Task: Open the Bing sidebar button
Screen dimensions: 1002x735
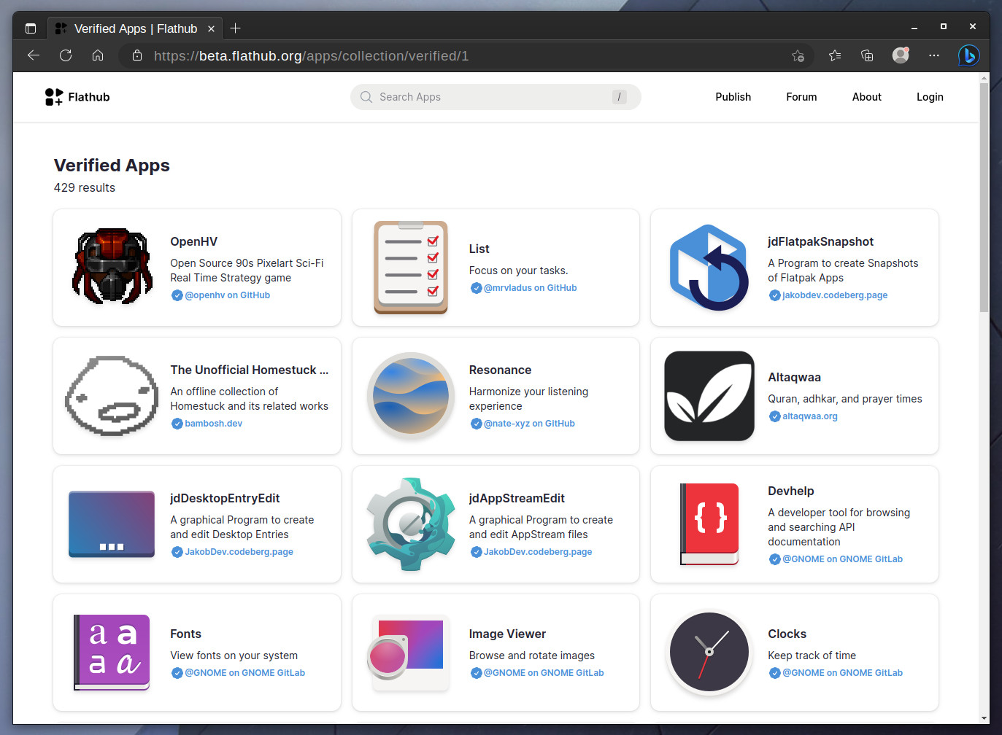Action: click(968, 55)
